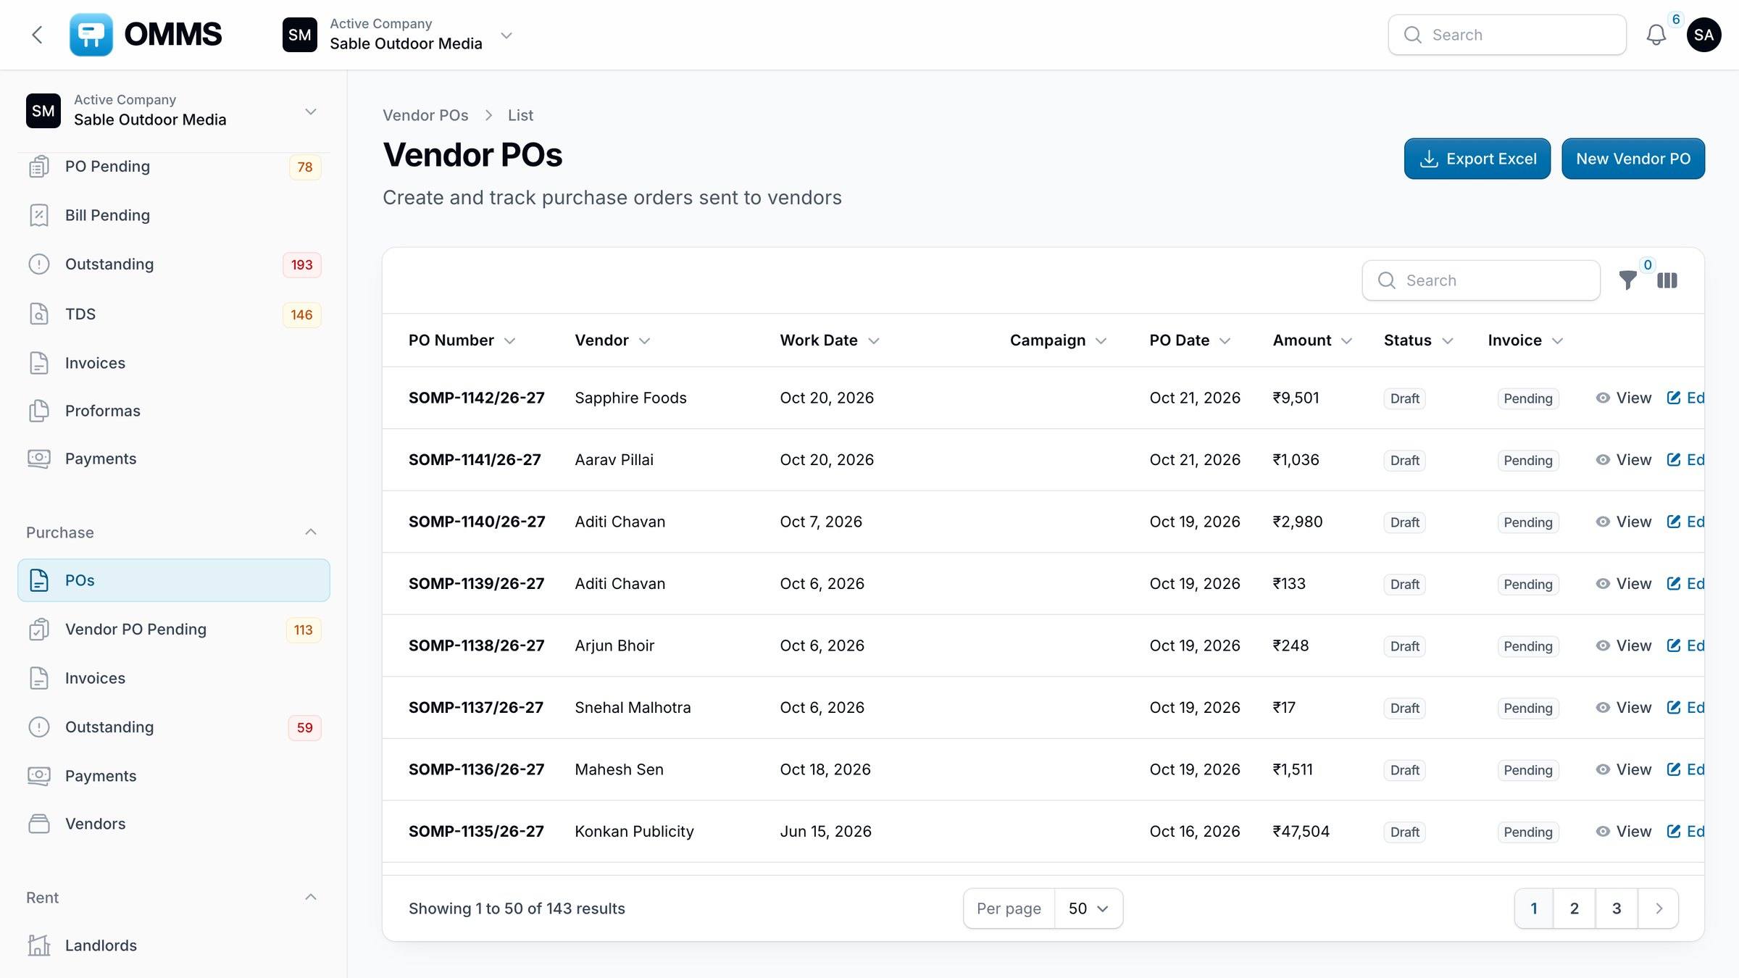Click the back arrow in the header
This screenshot has width=1739, height=978.
pos(37,35)
